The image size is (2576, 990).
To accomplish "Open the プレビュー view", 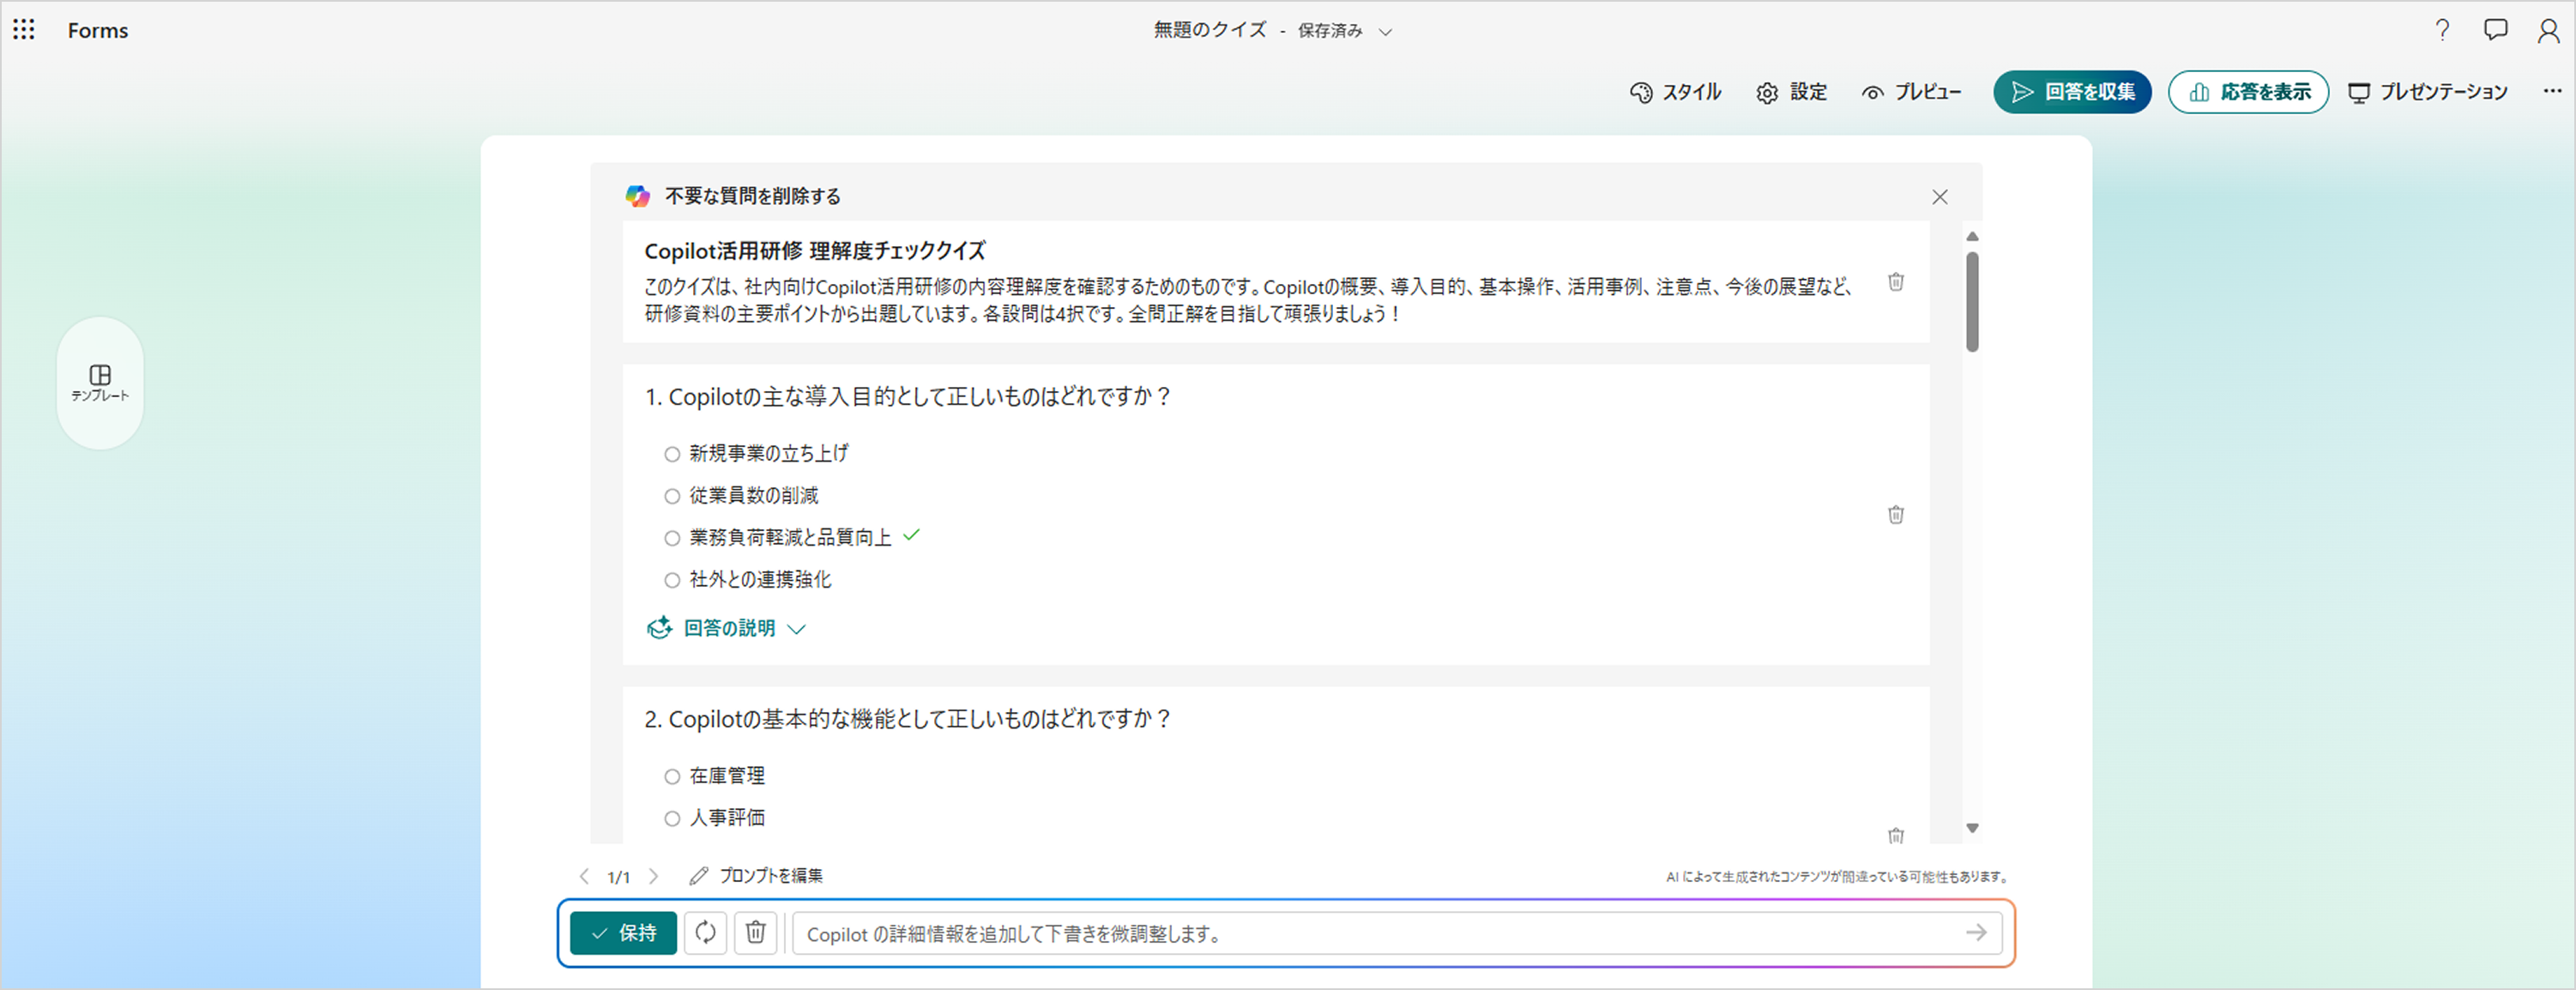I will click(1911, 92).
